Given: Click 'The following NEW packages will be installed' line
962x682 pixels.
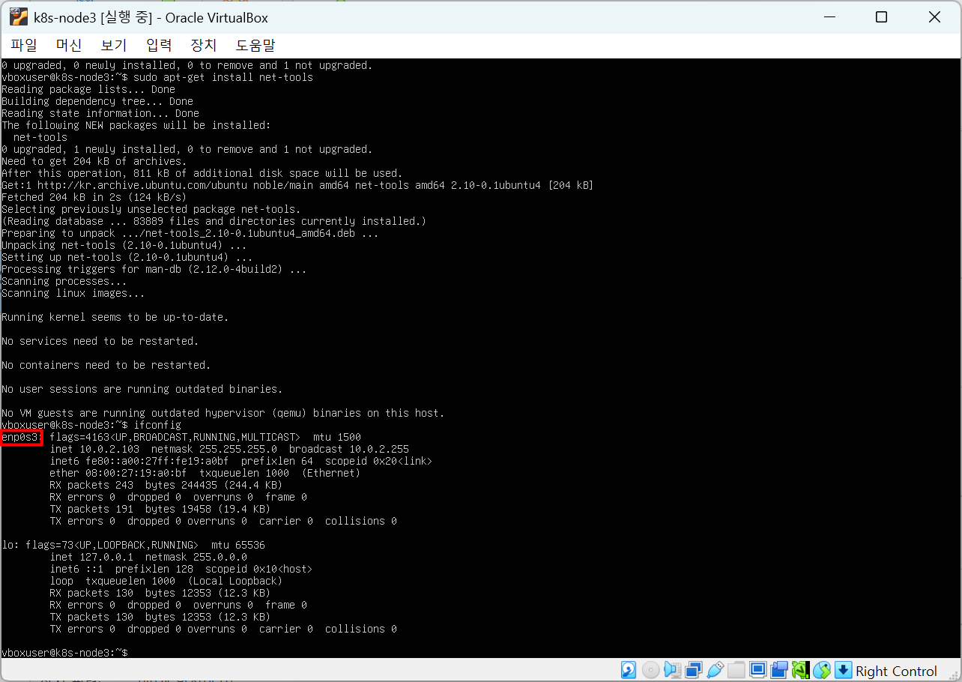Looking at the screenshot, I should (136, 125).
